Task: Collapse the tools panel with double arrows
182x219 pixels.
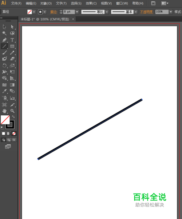Action: [1, 18]
